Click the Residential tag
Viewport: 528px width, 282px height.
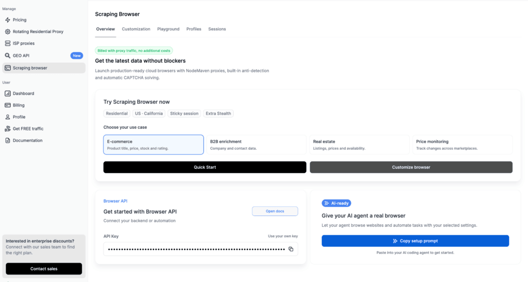click(117, 114)
